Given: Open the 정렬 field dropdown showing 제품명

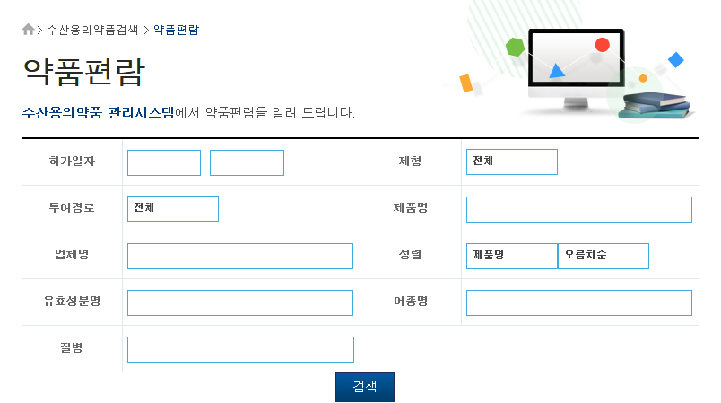Looking at the screenshot, I should (512, 256).
